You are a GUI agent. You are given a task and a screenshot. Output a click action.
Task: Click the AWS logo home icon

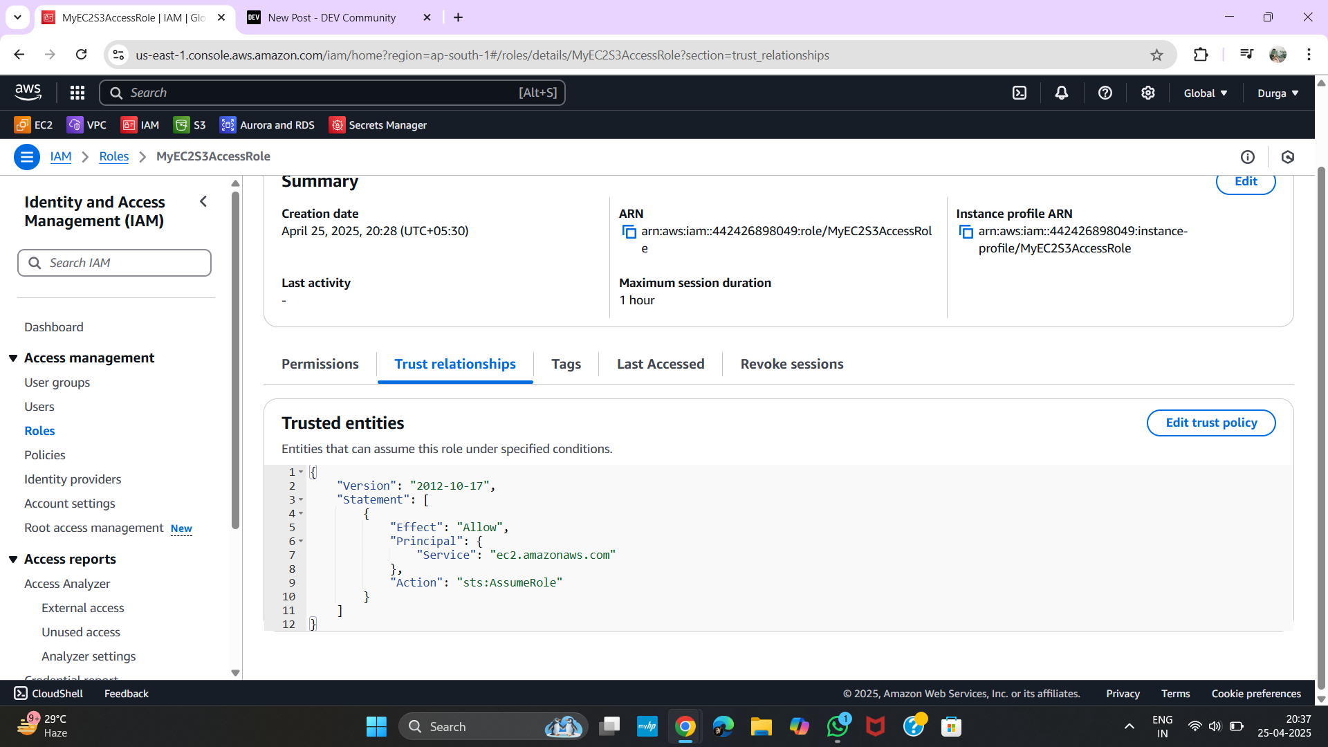click(x=28, y=92)
